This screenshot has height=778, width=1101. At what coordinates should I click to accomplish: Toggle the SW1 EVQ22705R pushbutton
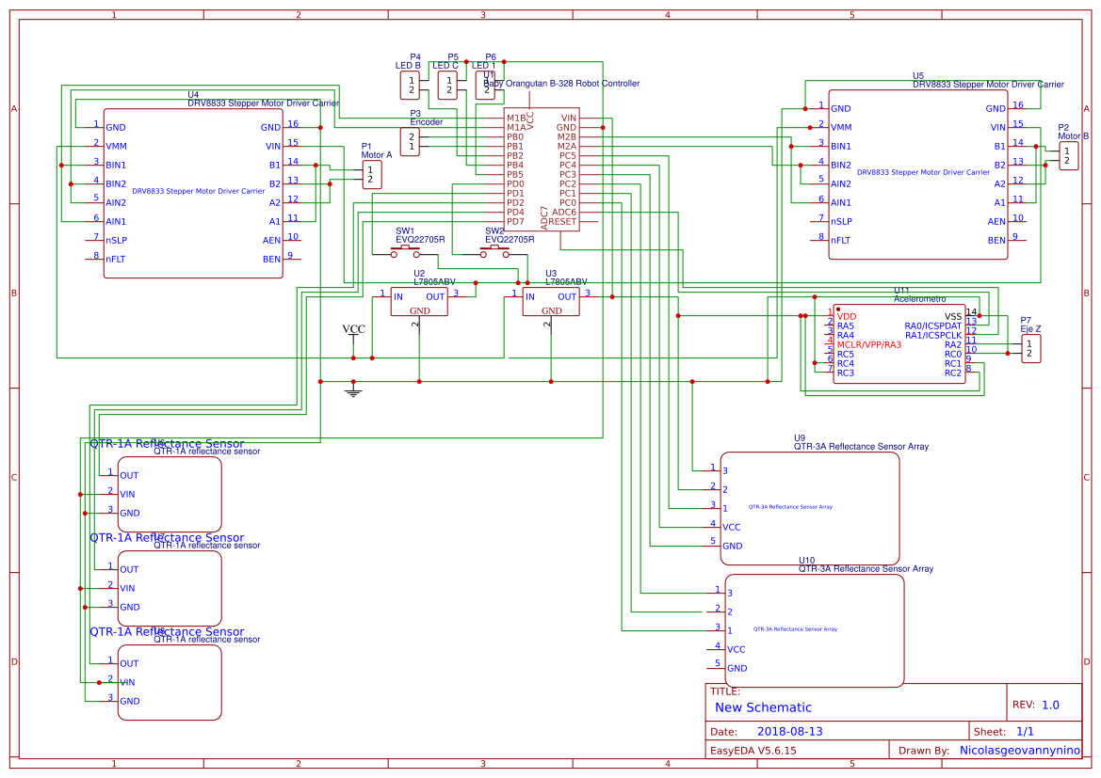point(403,252)
